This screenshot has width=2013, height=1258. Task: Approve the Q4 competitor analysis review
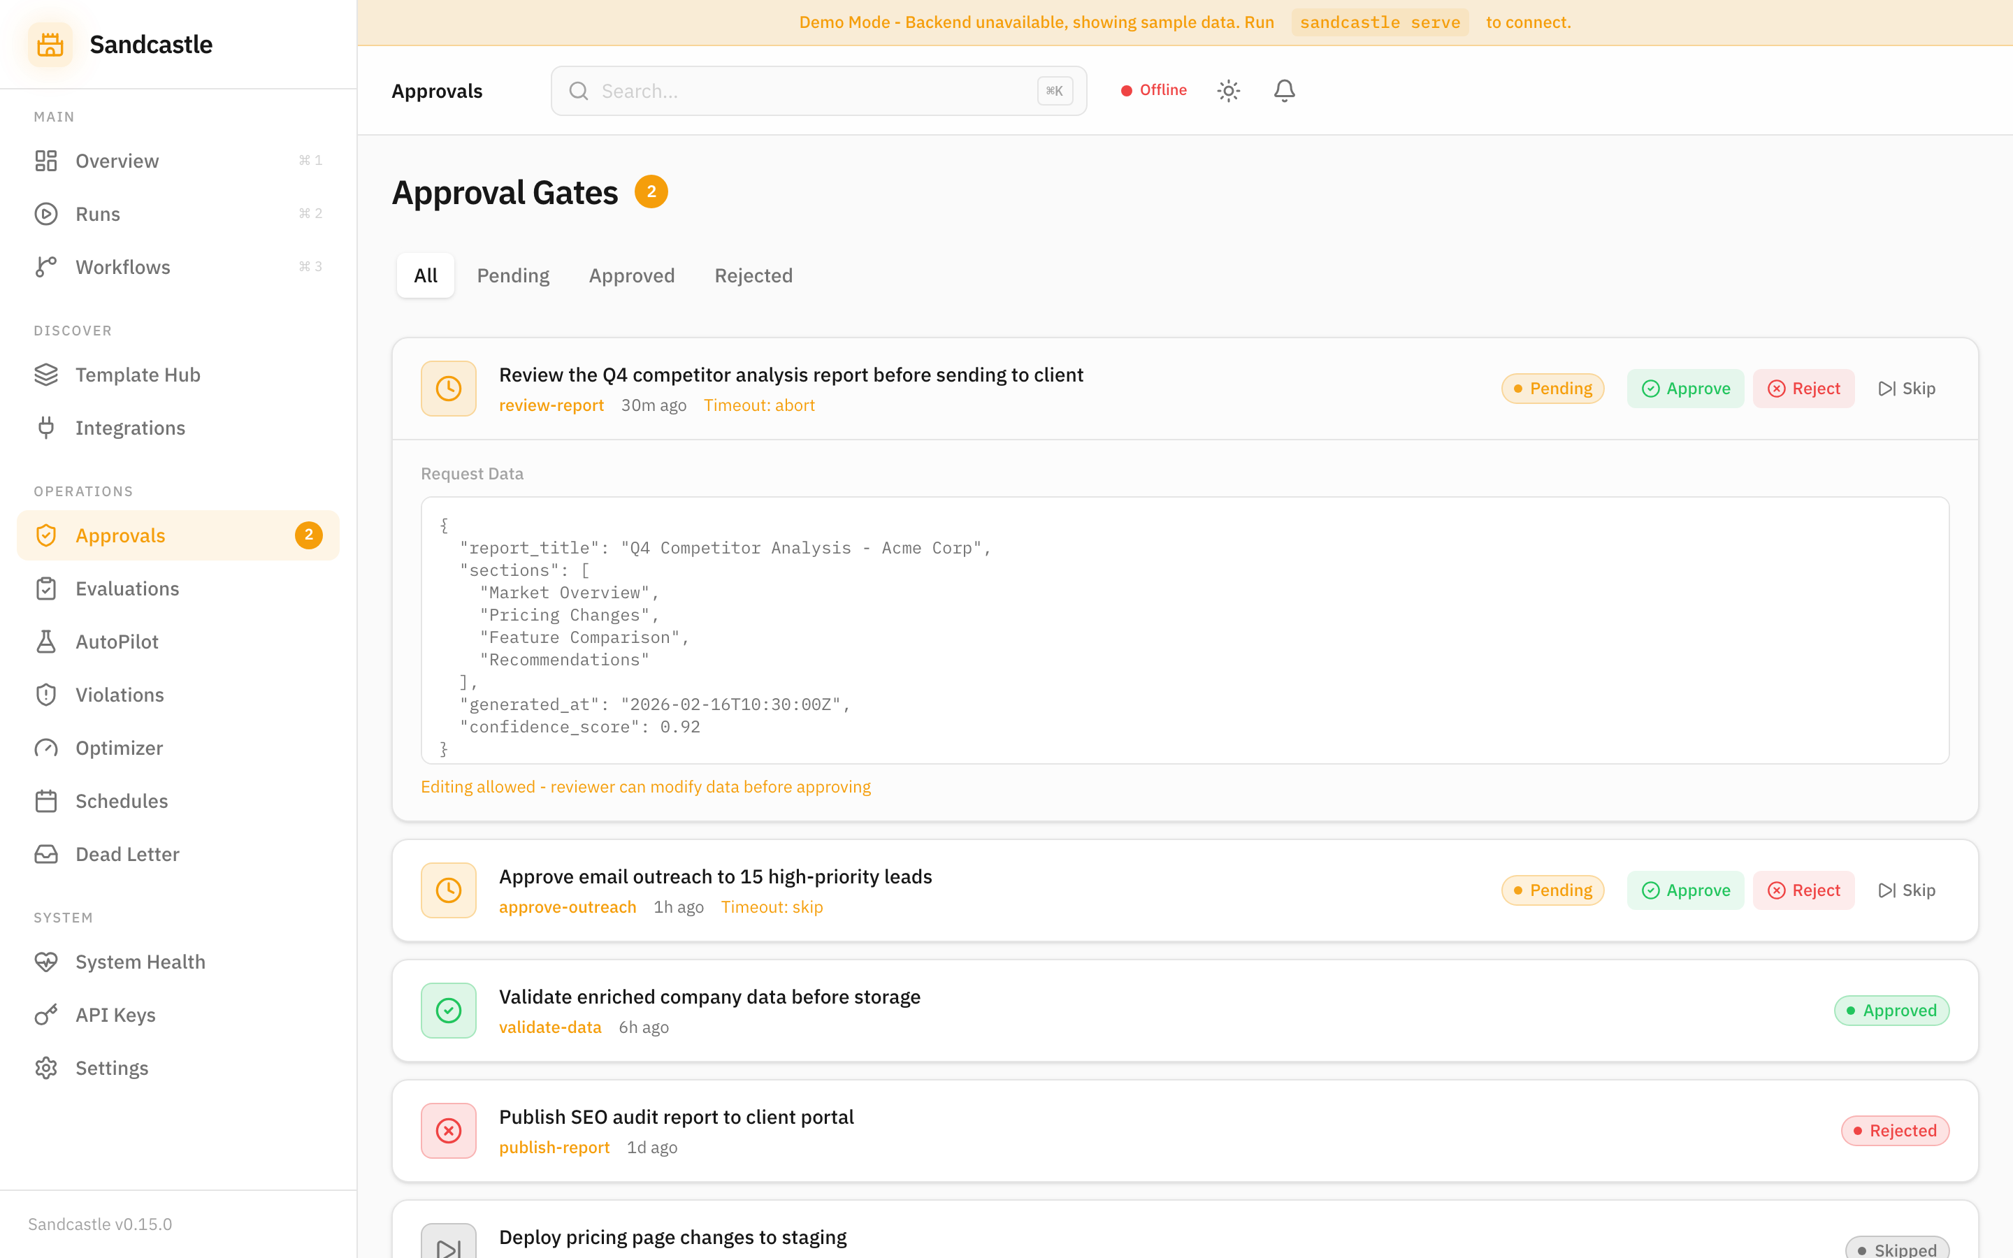click(1684, 389)
